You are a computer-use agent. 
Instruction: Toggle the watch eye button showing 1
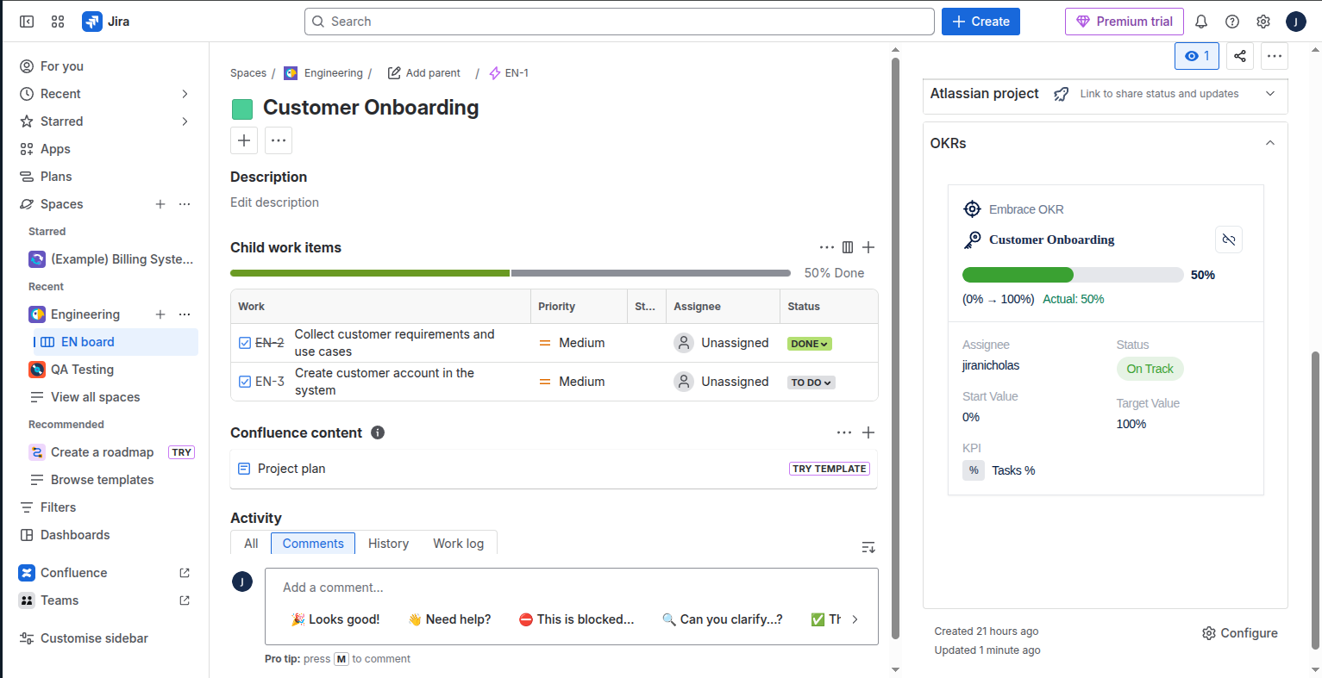pos(1197,56)
